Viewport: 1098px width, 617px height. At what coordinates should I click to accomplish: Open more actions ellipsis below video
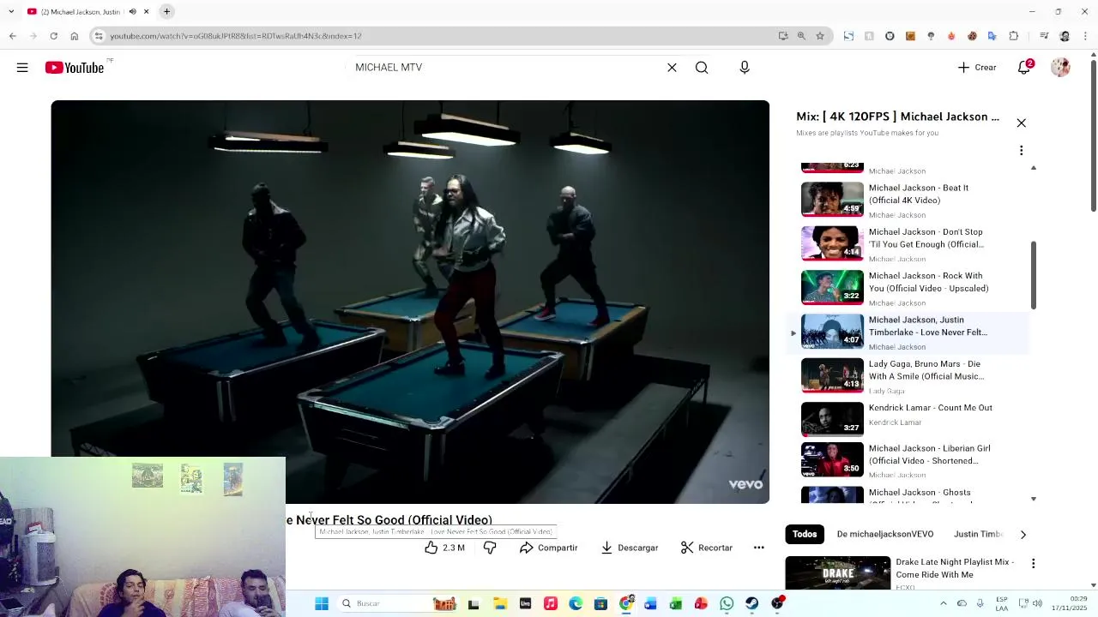click(x=759, y=548)
